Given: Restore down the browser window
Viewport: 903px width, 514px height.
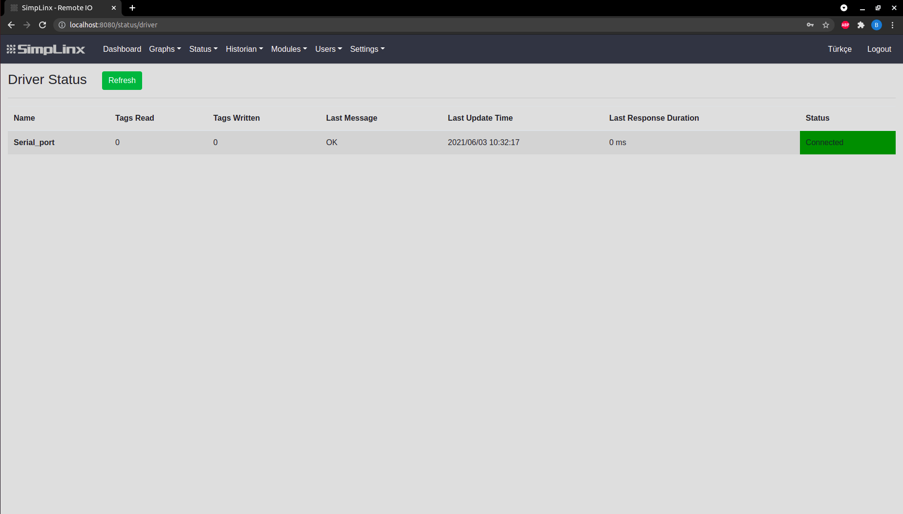Looking at the screenshot, I should coord(878,8).
